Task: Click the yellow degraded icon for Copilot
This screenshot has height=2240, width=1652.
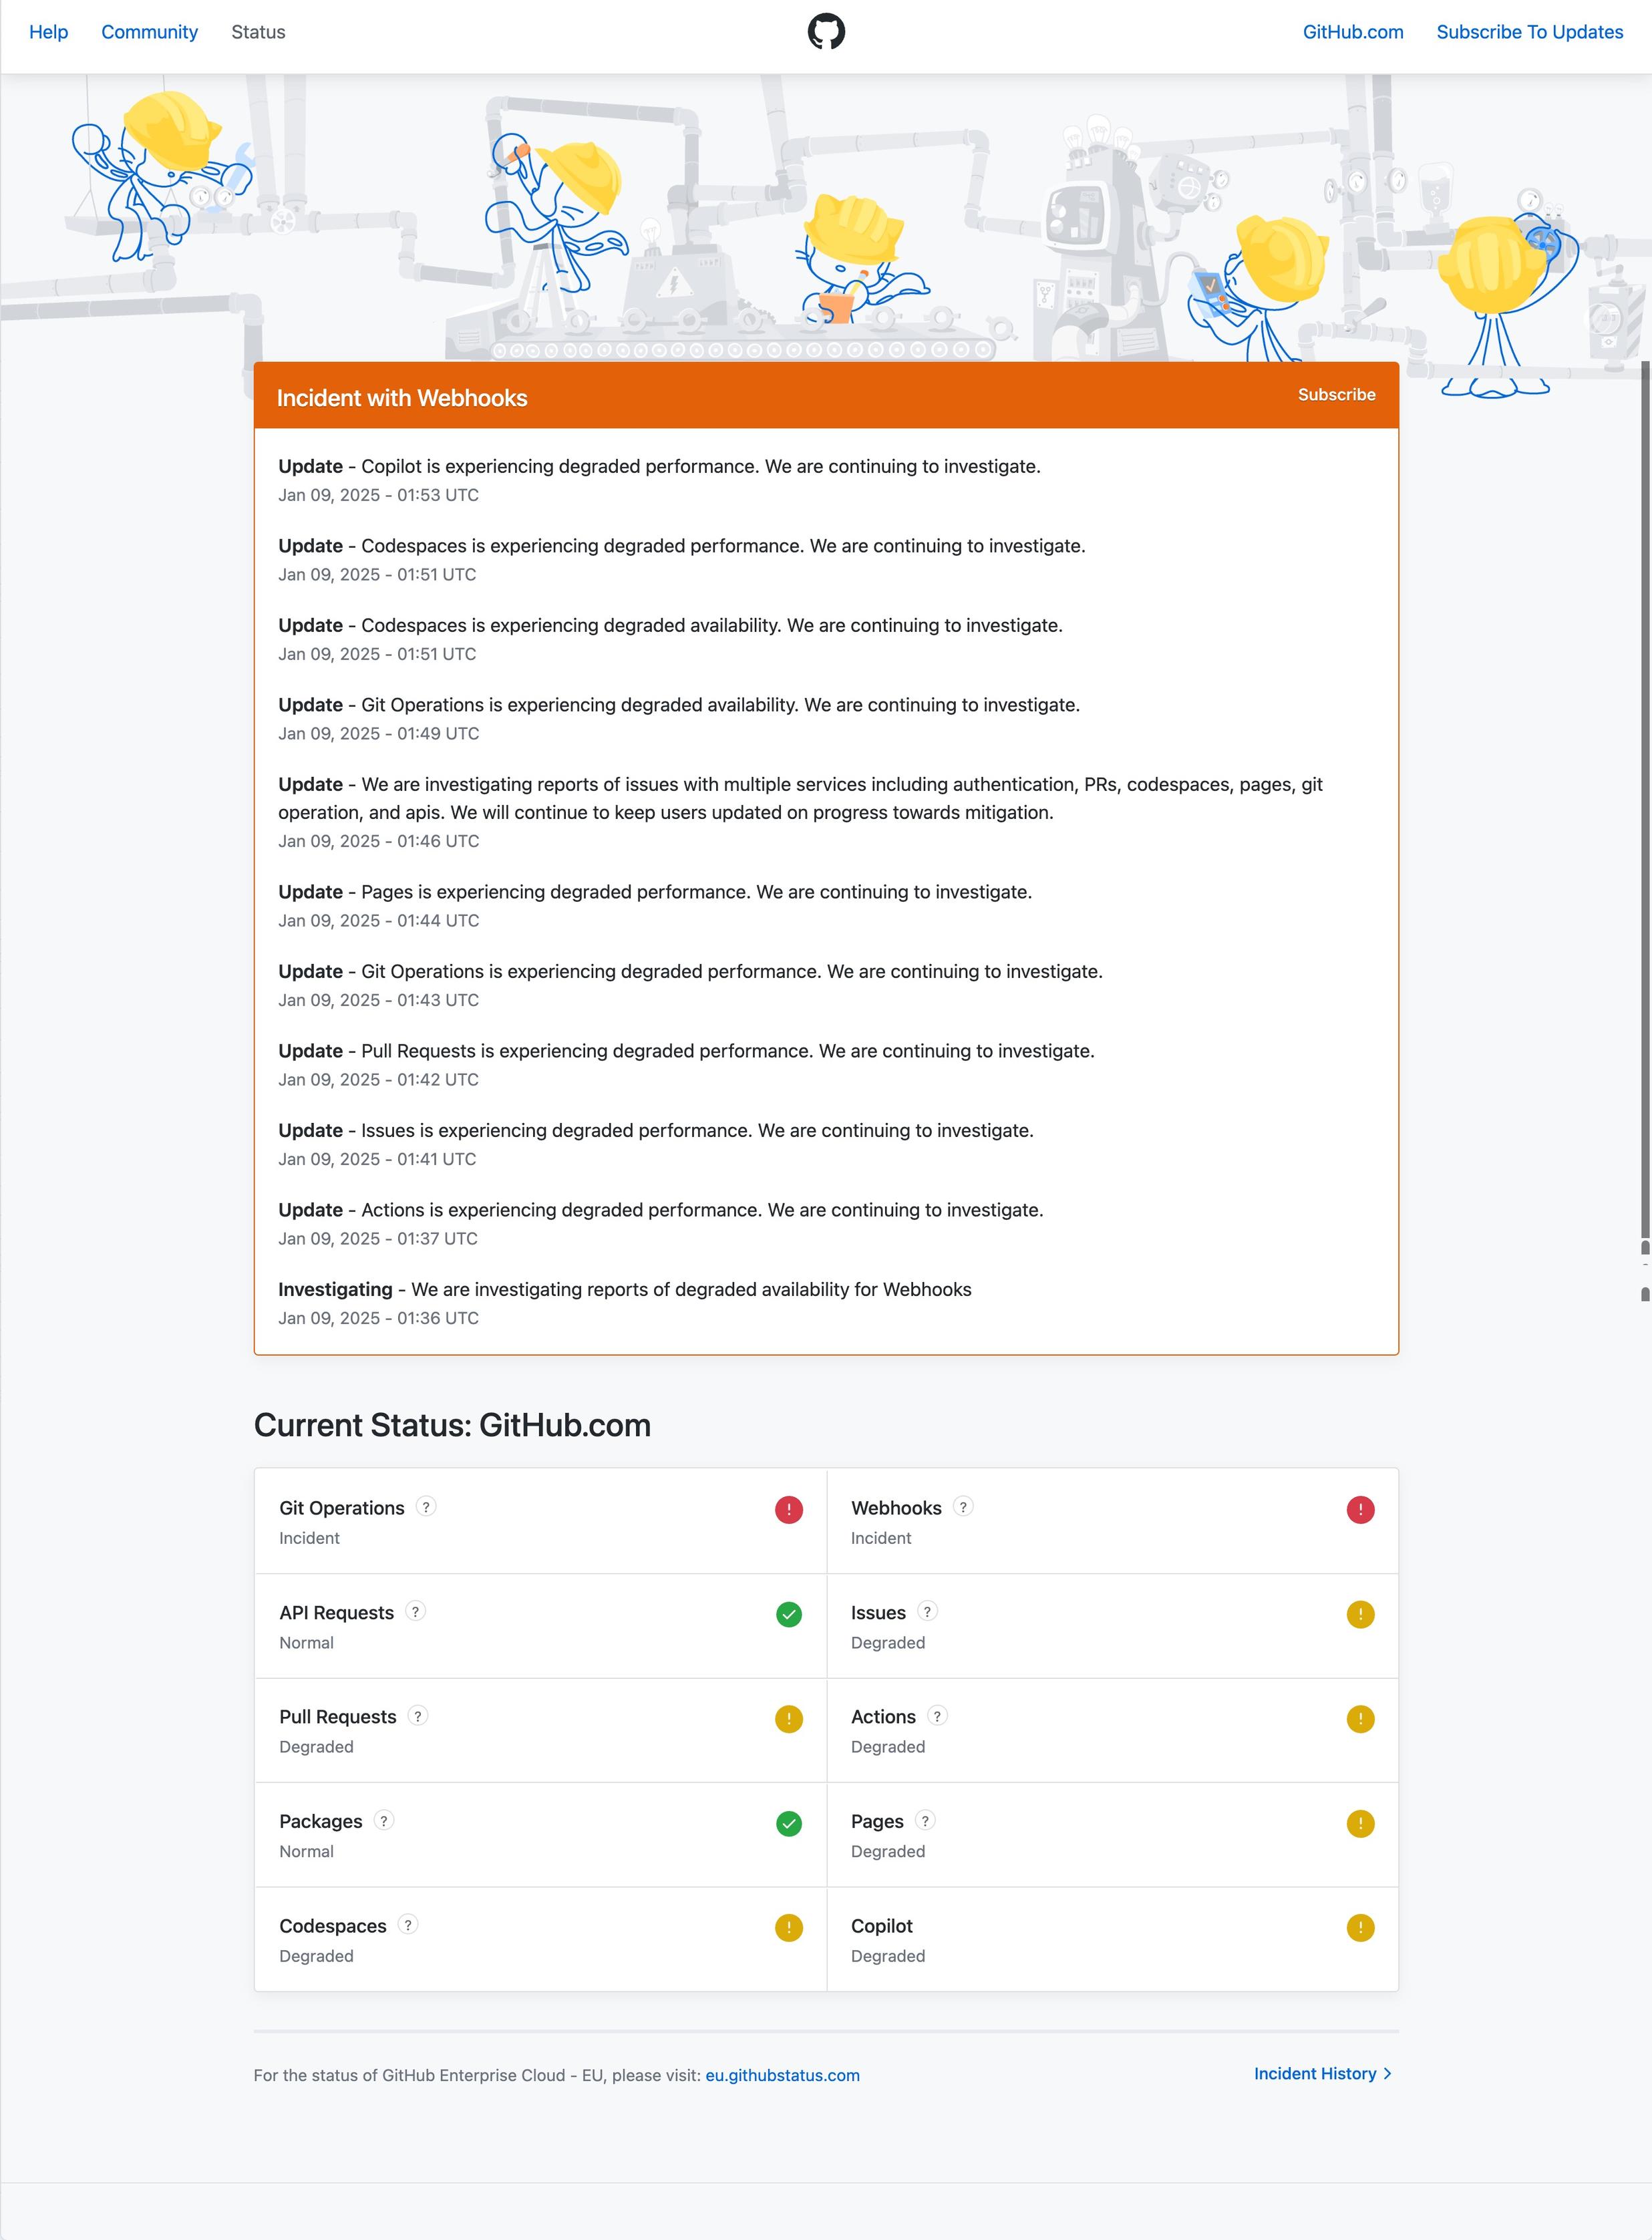Action: coord(1360,1928)
